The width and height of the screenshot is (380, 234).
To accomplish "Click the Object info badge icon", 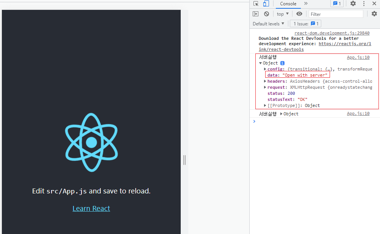I will click(x=282, y=63).
